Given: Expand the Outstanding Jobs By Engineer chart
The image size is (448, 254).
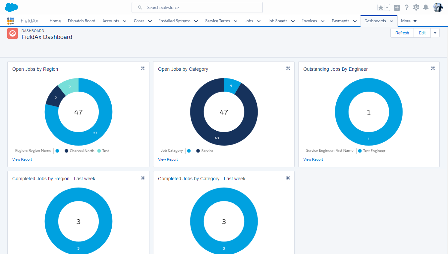Looking at the screenshot, I should tap(433, 68).
